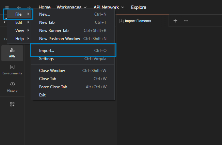Click the hamburger menu icon

click(x=7, y=7)
